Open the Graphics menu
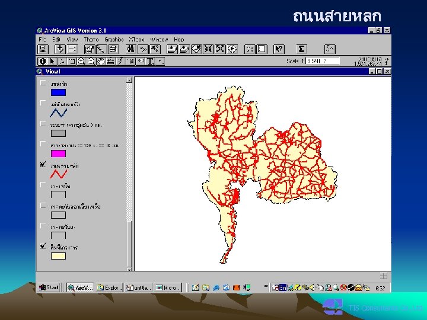Screen dimensions: 427x320 click(114, 40)
